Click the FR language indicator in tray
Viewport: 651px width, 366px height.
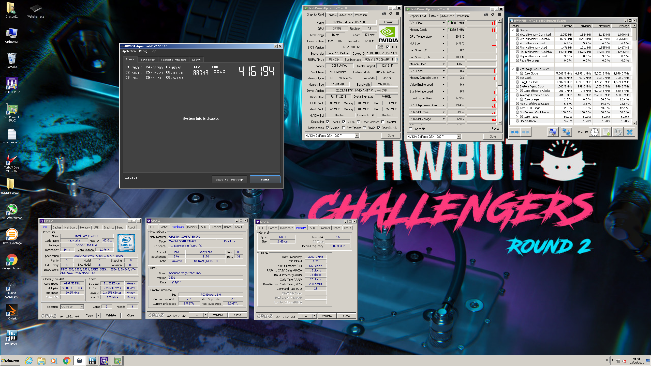click(x=606, y=360)
